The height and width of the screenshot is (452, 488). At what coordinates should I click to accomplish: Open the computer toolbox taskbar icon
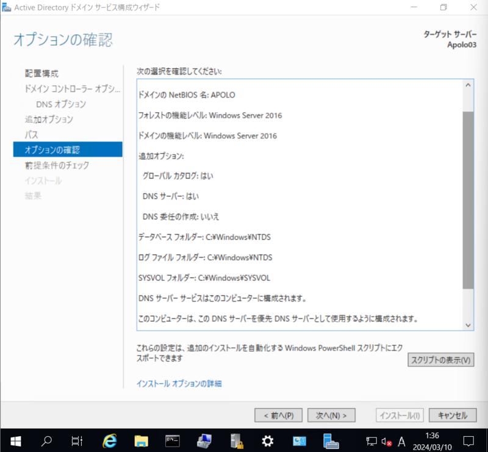pos(204,441)
